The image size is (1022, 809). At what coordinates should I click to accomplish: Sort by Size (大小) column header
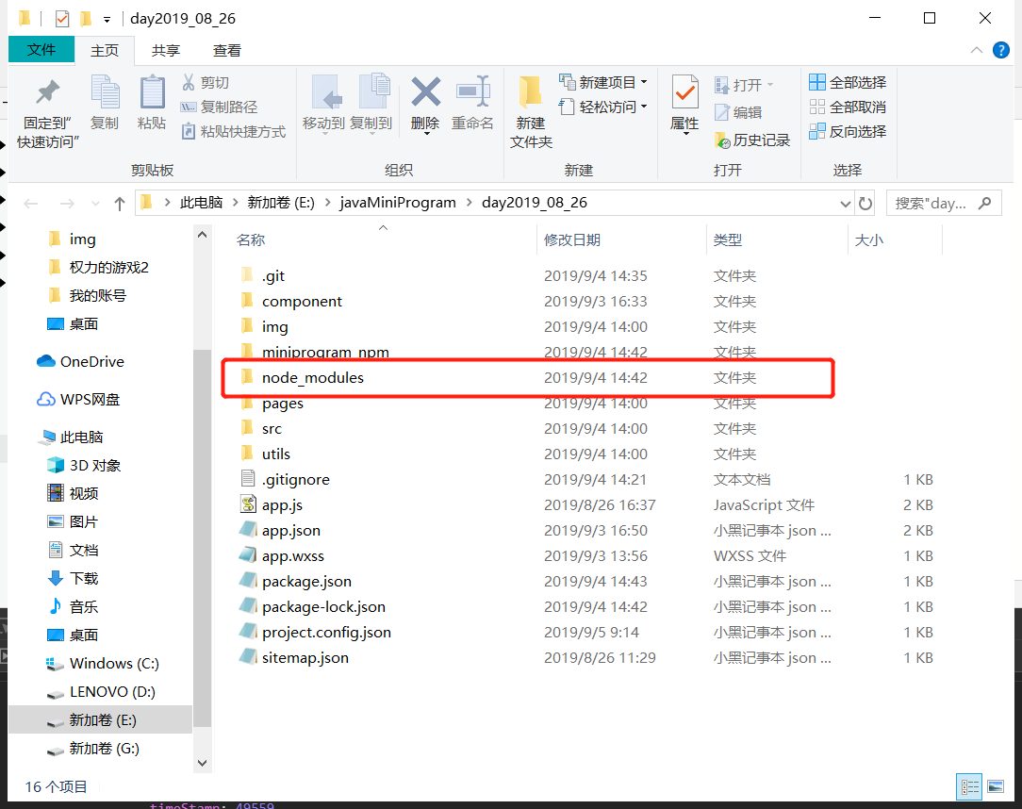pos(869,239)
